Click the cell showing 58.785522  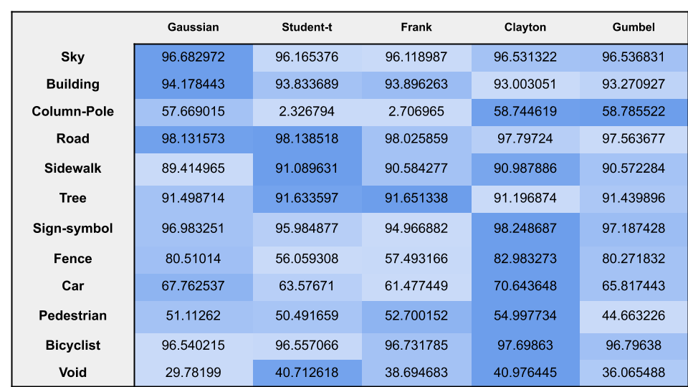click(634, 113)
